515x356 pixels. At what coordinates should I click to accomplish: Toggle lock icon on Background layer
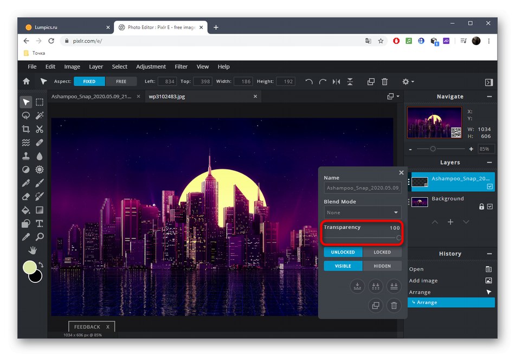(481, 206)
